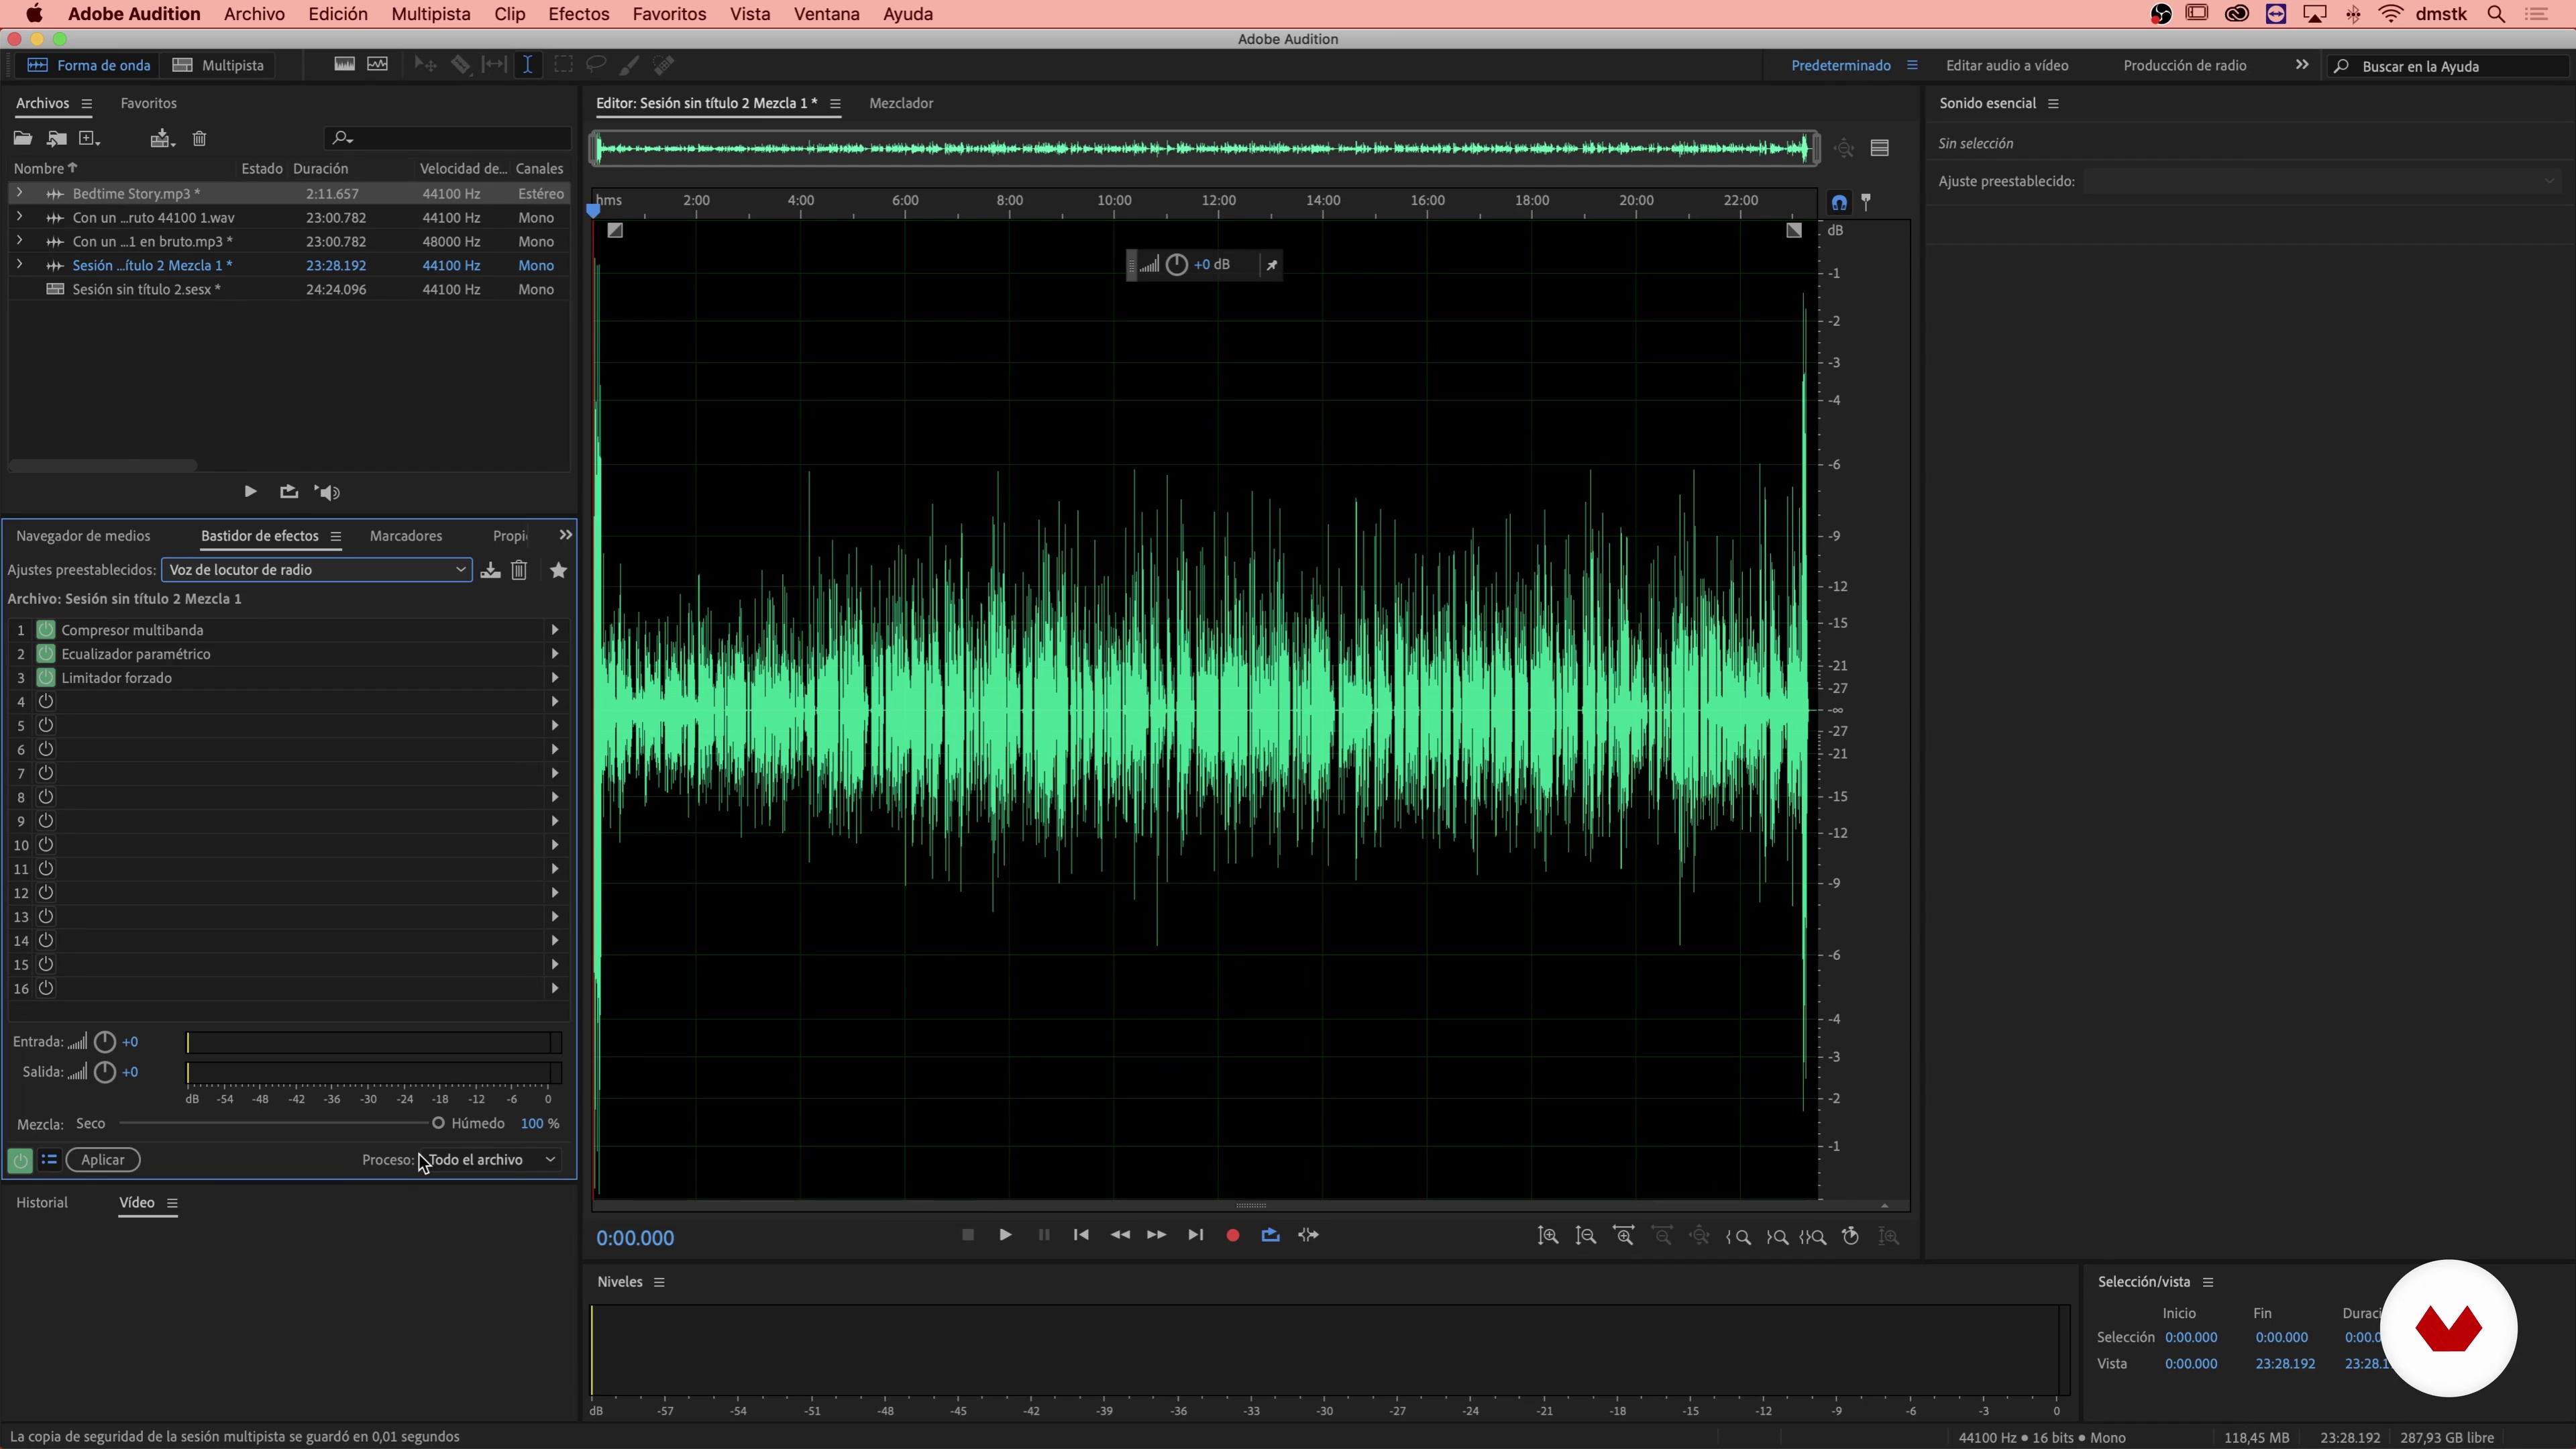This screenshot has width=2576, height=1449.
Task: Stop playback in transport controls
Action: [968, 1235]
